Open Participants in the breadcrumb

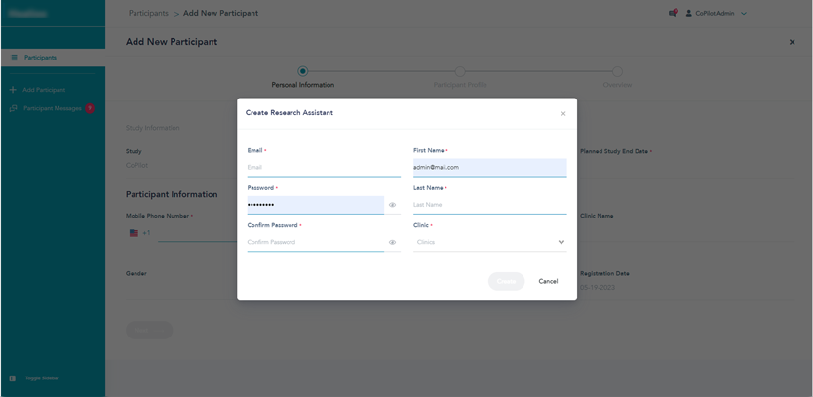click(148, 14)
